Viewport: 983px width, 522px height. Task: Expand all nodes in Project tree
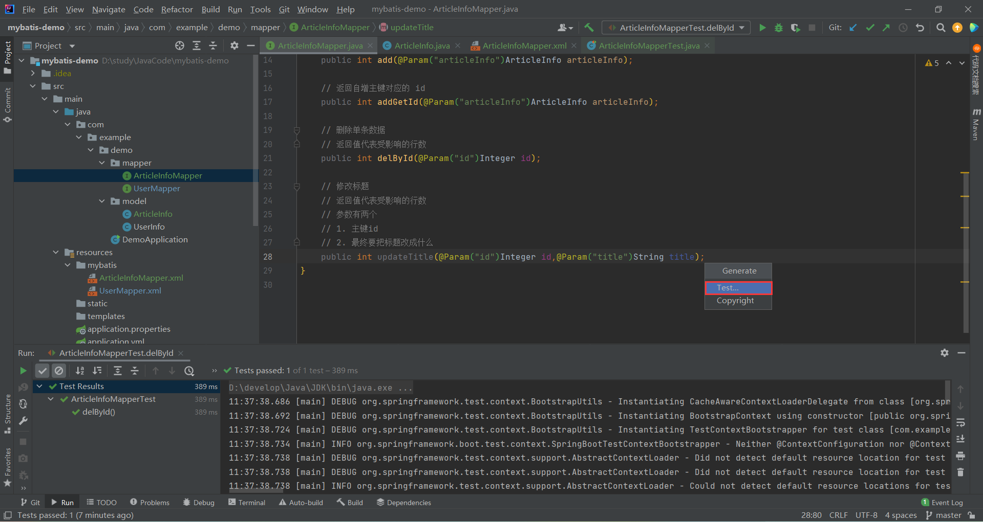click(x=197, y=46)
